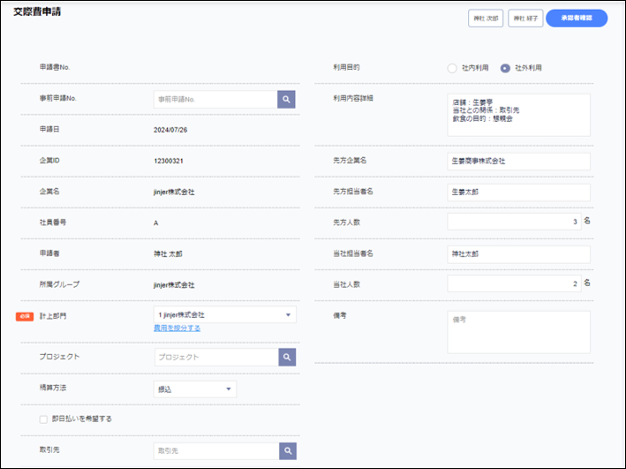Click the 先方人数 number field
Image resolution: width=626 pixels, height=469 pixels.
click(512, 222)
